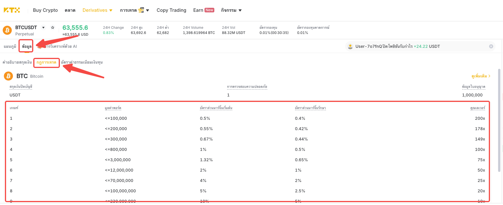
Task: Click the user avatar in notification banner
Action: tap(350, 46)
